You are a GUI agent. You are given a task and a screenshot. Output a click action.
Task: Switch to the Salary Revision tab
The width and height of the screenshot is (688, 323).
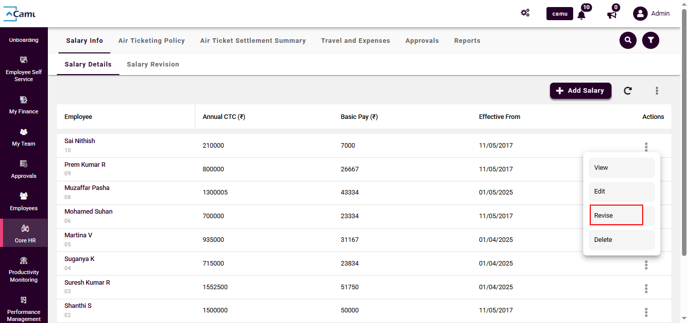(x=153, y=64)
